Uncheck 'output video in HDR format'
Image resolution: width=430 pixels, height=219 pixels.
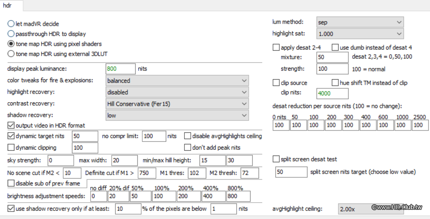(x=11, y=125)
